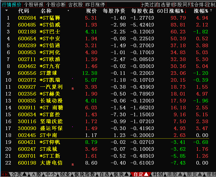Image resolution: width=216 pixels, height=177 pixels.
Task: Expand the 港股▲ bottom tab menu
Action: tap(175, 174)
